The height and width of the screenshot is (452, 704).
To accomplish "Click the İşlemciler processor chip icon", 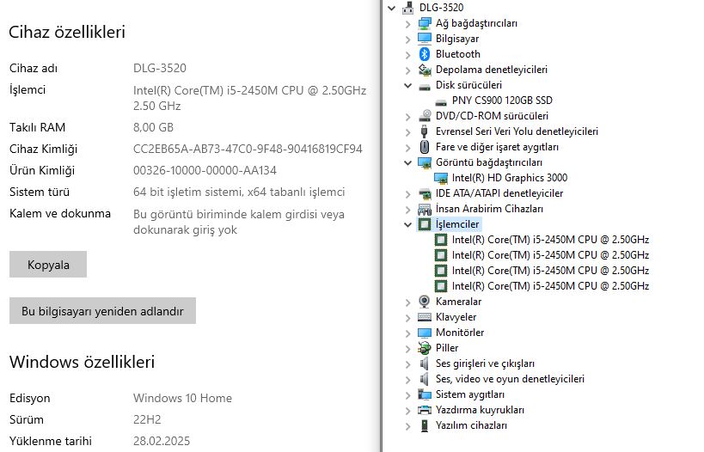I will click(425, 224).
